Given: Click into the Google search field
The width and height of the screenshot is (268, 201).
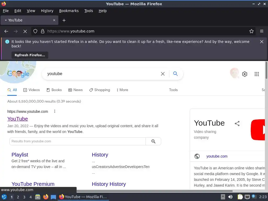Looking at the screenshot, I should tap(103, 74).
